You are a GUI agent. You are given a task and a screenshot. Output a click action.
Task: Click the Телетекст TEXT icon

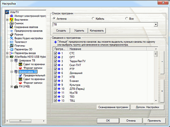[x=12, y=42]
